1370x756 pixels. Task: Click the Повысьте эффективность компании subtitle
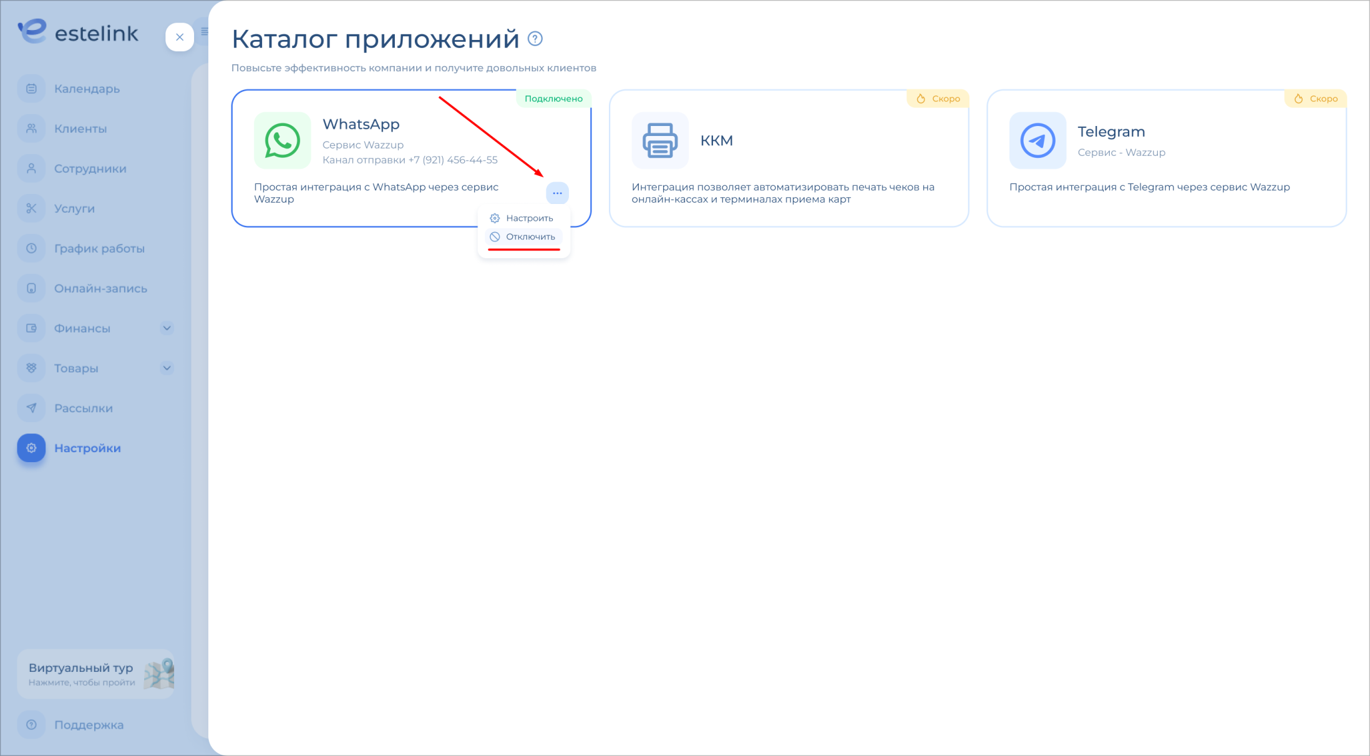pos(414,68)
